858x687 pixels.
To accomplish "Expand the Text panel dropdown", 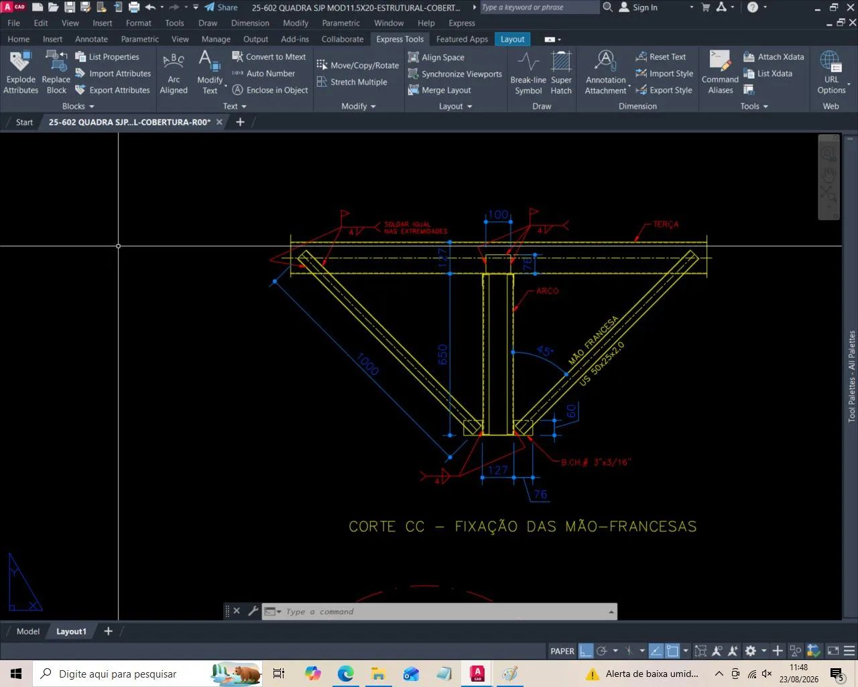I will tap(235, 106).
